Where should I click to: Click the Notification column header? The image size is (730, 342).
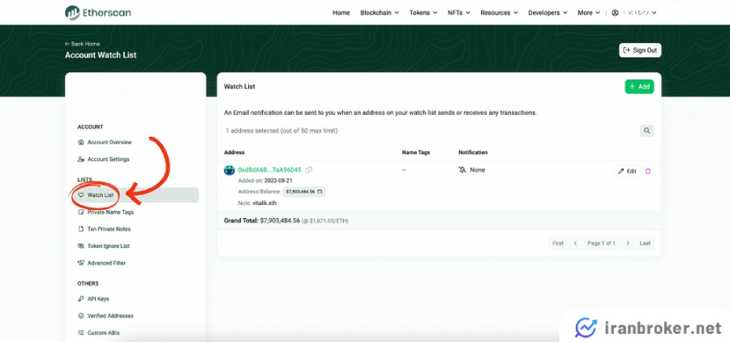[x=473, y=152]
